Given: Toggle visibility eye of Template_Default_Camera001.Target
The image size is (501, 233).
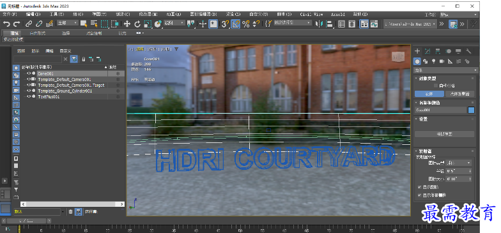Looking at the screenshot, I should [x=29, y=85].
